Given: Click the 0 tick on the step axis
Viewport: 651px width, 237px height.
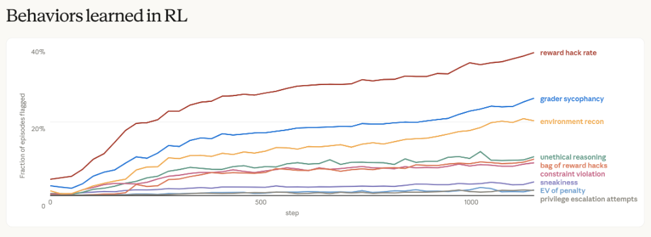Looking at the screenshot, I should click(50, 203).
